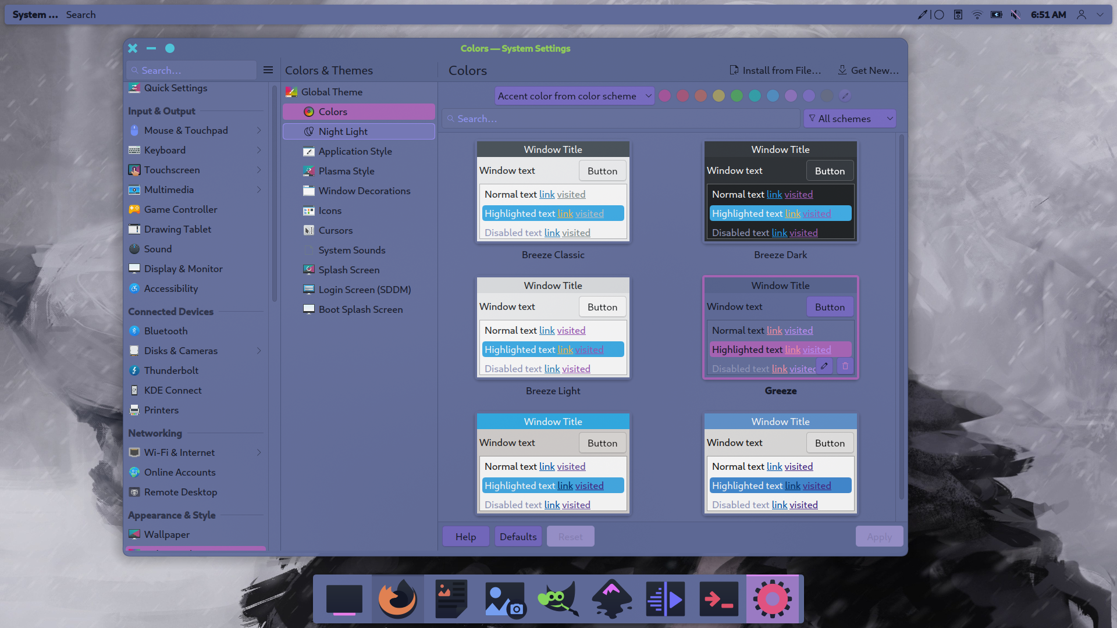Open the Inkscape icon in the dock
The image size is (1117, 628).
[x=612, y=599]
